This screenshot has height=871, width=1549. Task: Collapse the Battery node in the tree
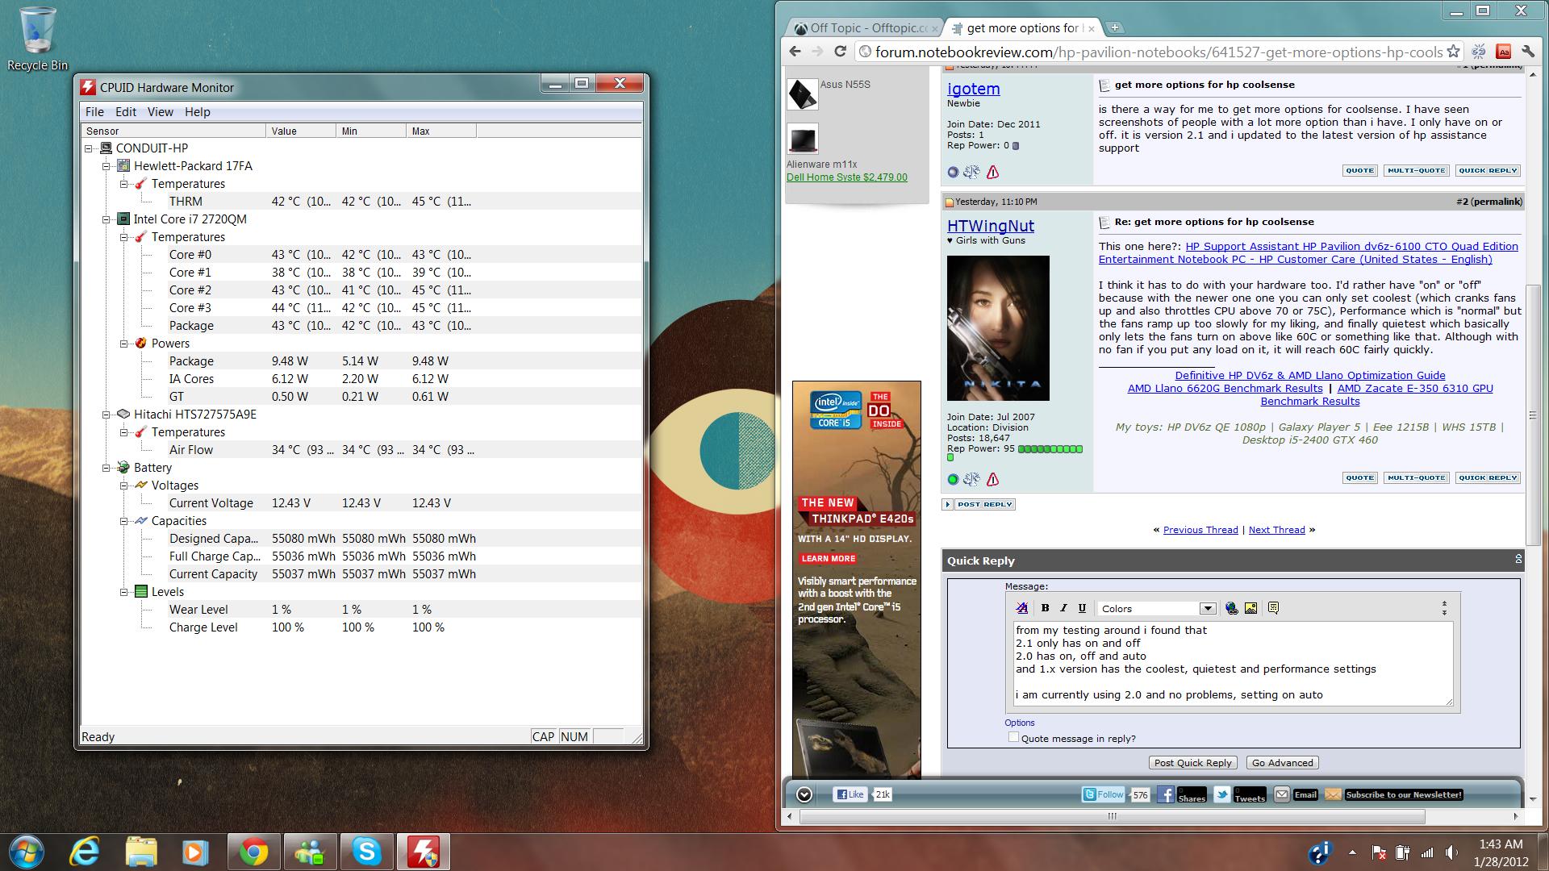pos(106,468)
